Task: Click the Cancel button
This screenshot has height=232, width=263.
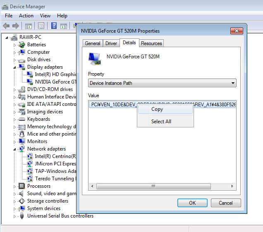Action: coord(226,203)
